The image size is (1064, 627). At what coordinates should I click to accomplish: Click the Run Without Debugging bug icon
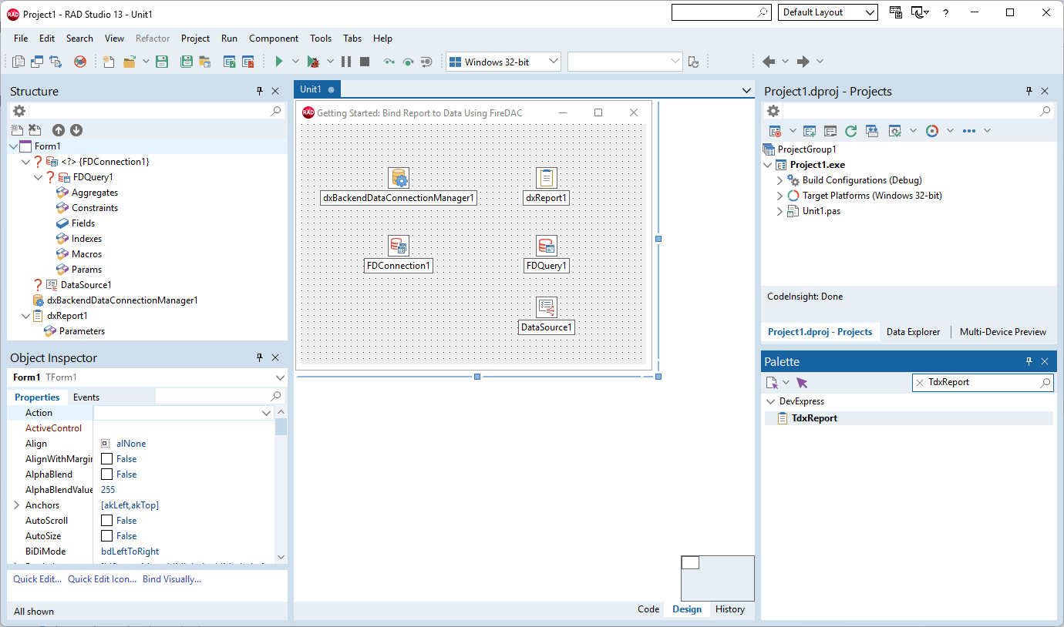point(315,61)
